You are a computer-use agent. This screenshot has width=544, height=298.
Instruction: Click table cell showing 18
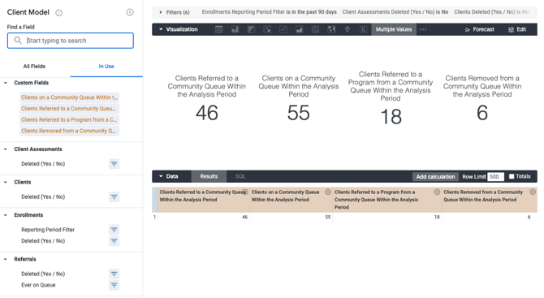(386, 217)
